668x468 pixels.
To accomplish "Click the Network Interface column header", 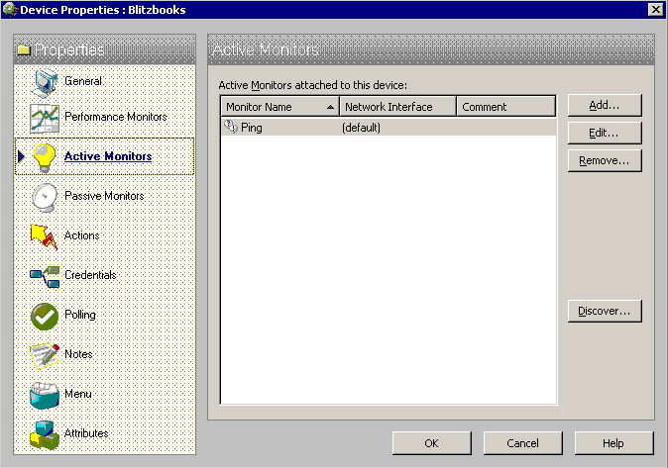I will (x=397, y=107).
